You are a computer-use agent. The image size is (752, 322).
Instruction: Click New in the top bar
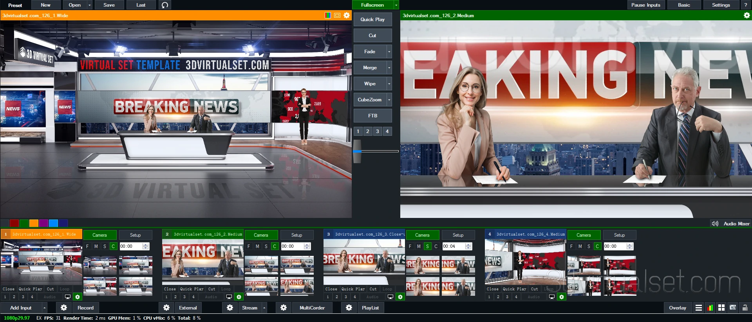[x=45, y=5]
